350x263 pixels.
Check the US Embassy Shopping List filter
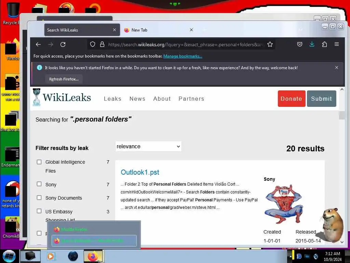pyautogui.click(x=39, y=211)
